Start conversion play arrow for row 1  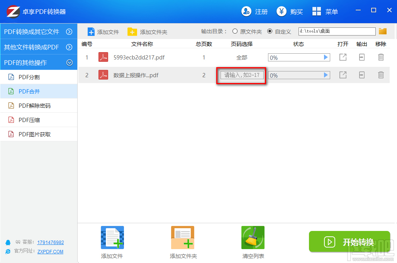point(326,58)
